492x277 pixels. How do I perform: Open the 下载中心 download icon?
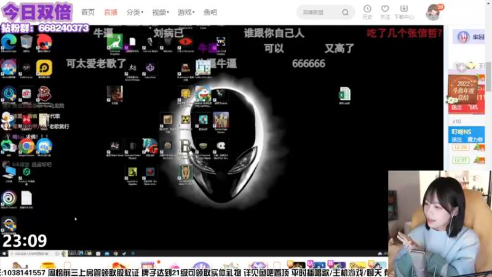pyautogui.click(x=404, y=12)
